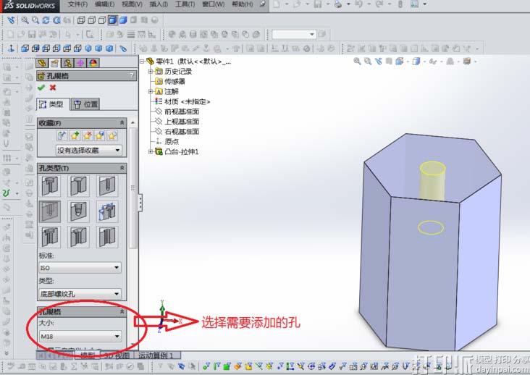
Task: Expand the 历史记录 tree node
Action: [151, 72]
